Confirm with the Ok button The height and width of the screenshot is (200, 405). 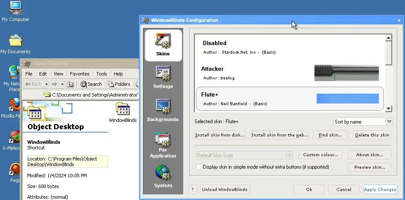[309, 189]
